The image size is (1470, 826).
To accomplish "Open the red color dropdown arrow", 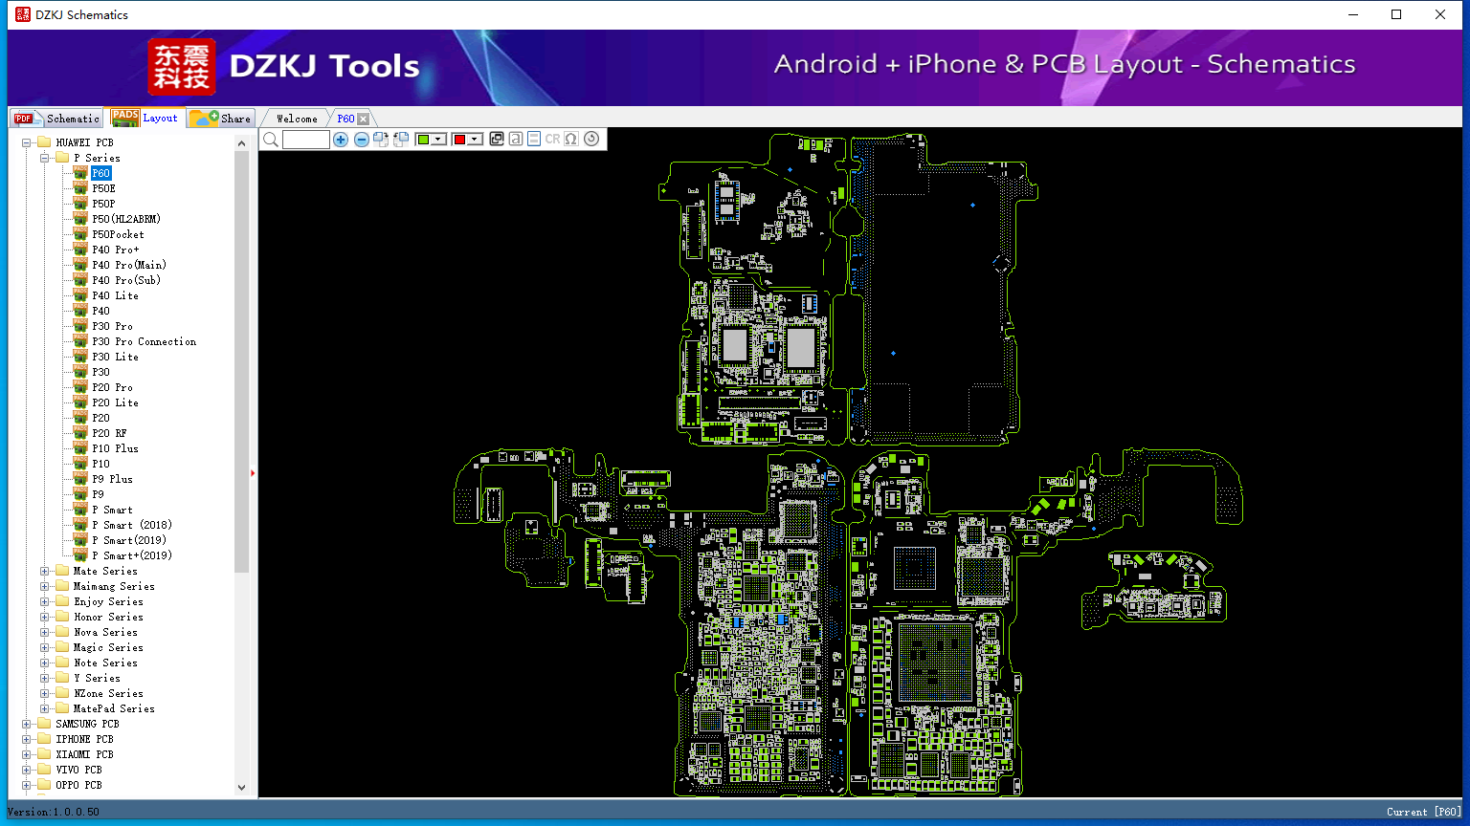I will pyautogui.click(x=475, y=140).
